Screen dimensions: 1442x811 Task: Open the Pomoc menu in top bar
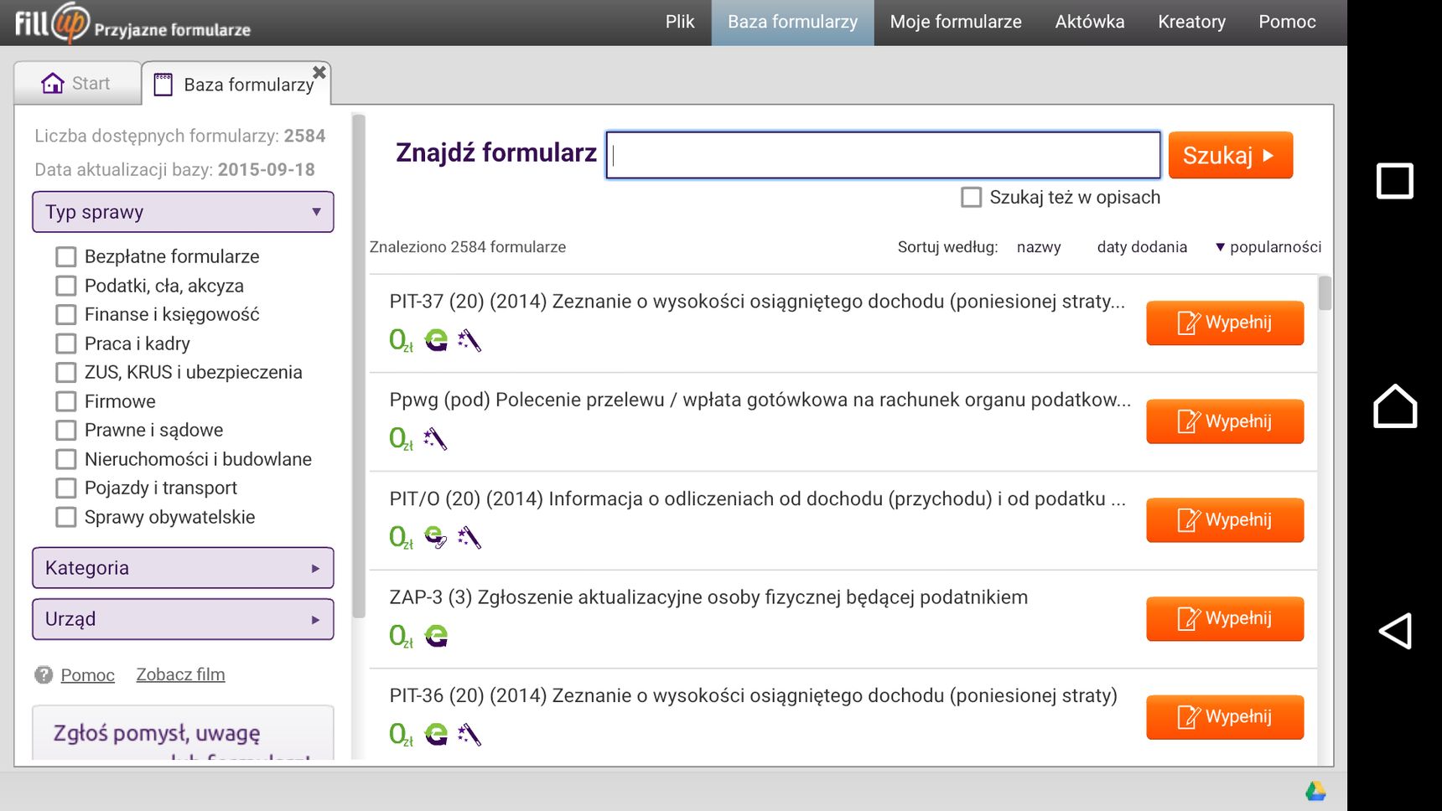[x=1287, y=22]
